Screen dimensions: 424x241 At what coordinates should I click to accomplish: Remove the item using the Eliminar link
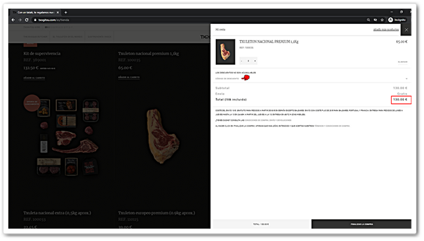(402, 62)
